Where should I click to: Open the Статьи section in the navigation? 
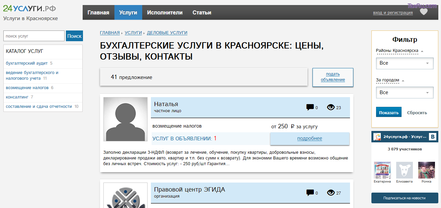point(202,12)
